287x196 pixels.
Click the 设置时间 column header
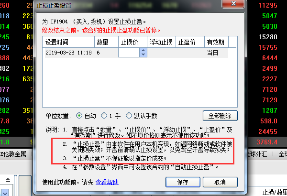[x=68, y=42]
